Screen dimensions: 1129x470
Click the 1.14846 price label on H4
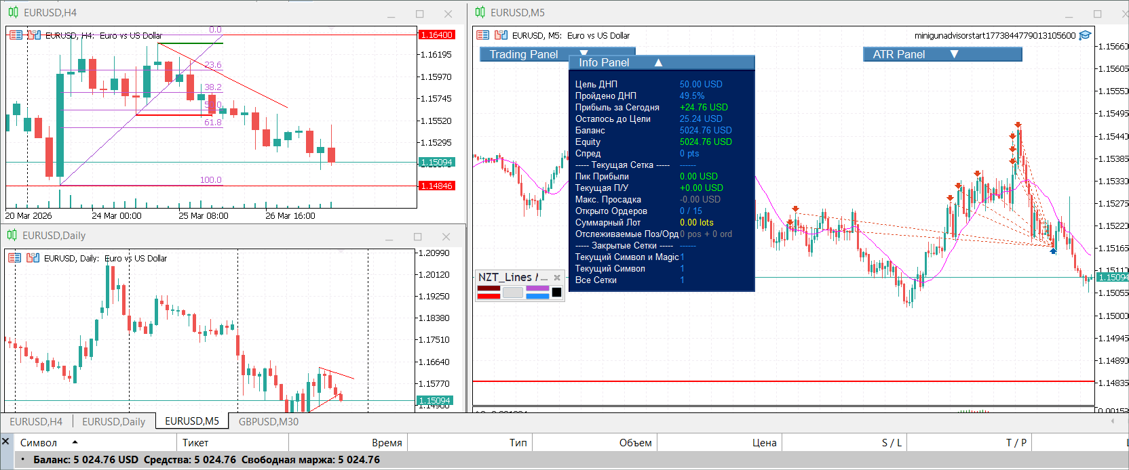coord(436,186)
